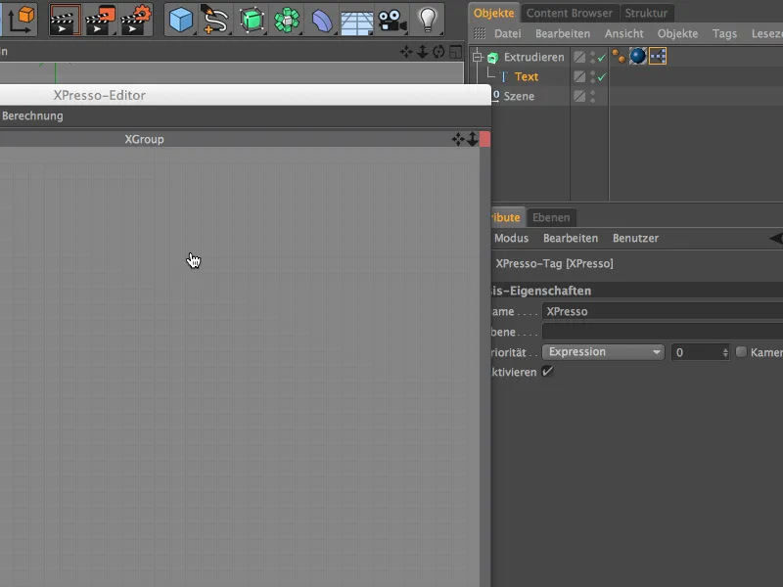This screenshot has height=587, width=783.
Task: Add a light bulb object
Action: point(428,20)
